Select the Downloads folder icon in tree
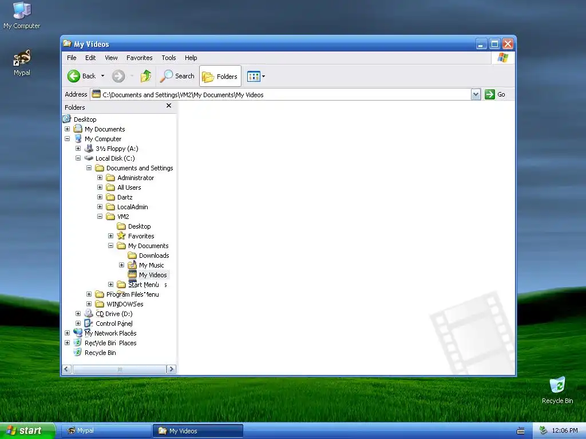The height and width of the screenshot is (439, 586). pyautogui.click(x=132, y=256)
